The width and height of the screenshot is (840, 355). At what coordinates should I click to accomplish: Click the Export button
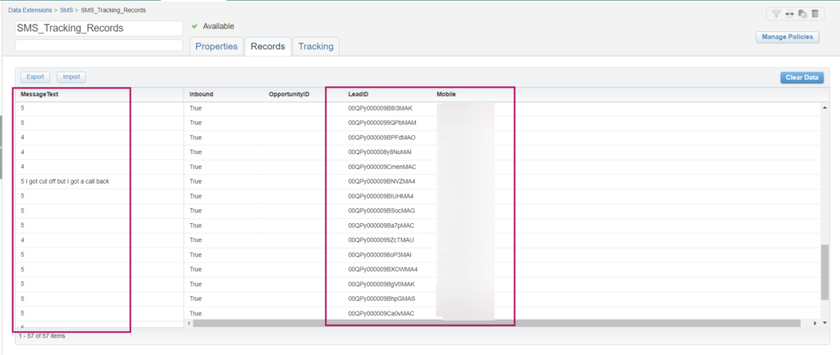(x=35, y=77)
